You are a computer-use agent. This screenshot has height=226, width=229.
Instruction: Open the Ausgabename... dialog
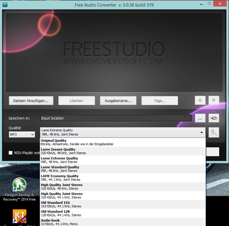click(118, 101)
